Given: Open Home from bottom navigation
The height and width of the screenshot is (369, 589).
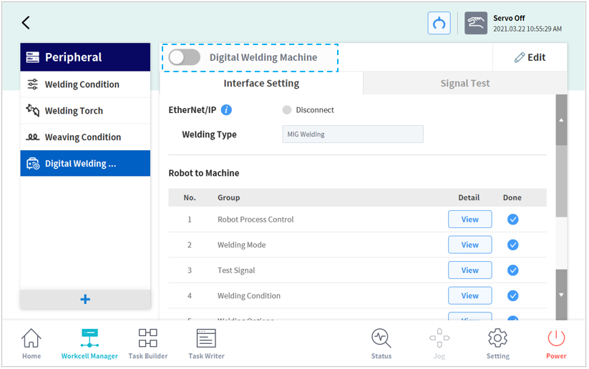Looking at the screenshot, I should tap(31, 343).
